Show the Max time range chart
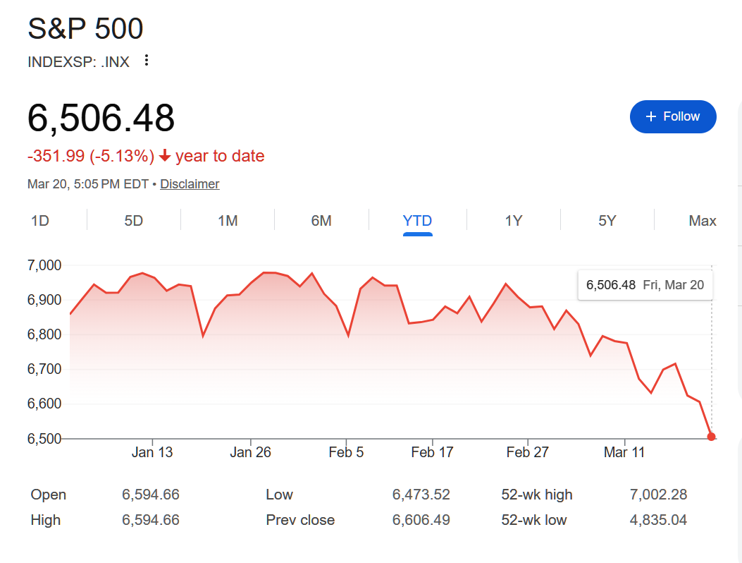Viewport: 742px width, 563px height. coord(702,221)
